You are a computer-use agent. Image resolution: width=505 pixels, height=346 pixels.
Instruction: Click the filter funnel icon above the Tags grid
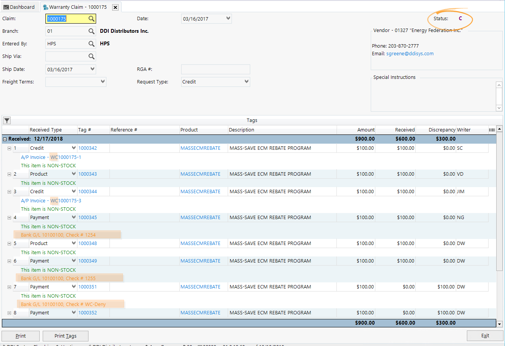[x=6, y=120]
